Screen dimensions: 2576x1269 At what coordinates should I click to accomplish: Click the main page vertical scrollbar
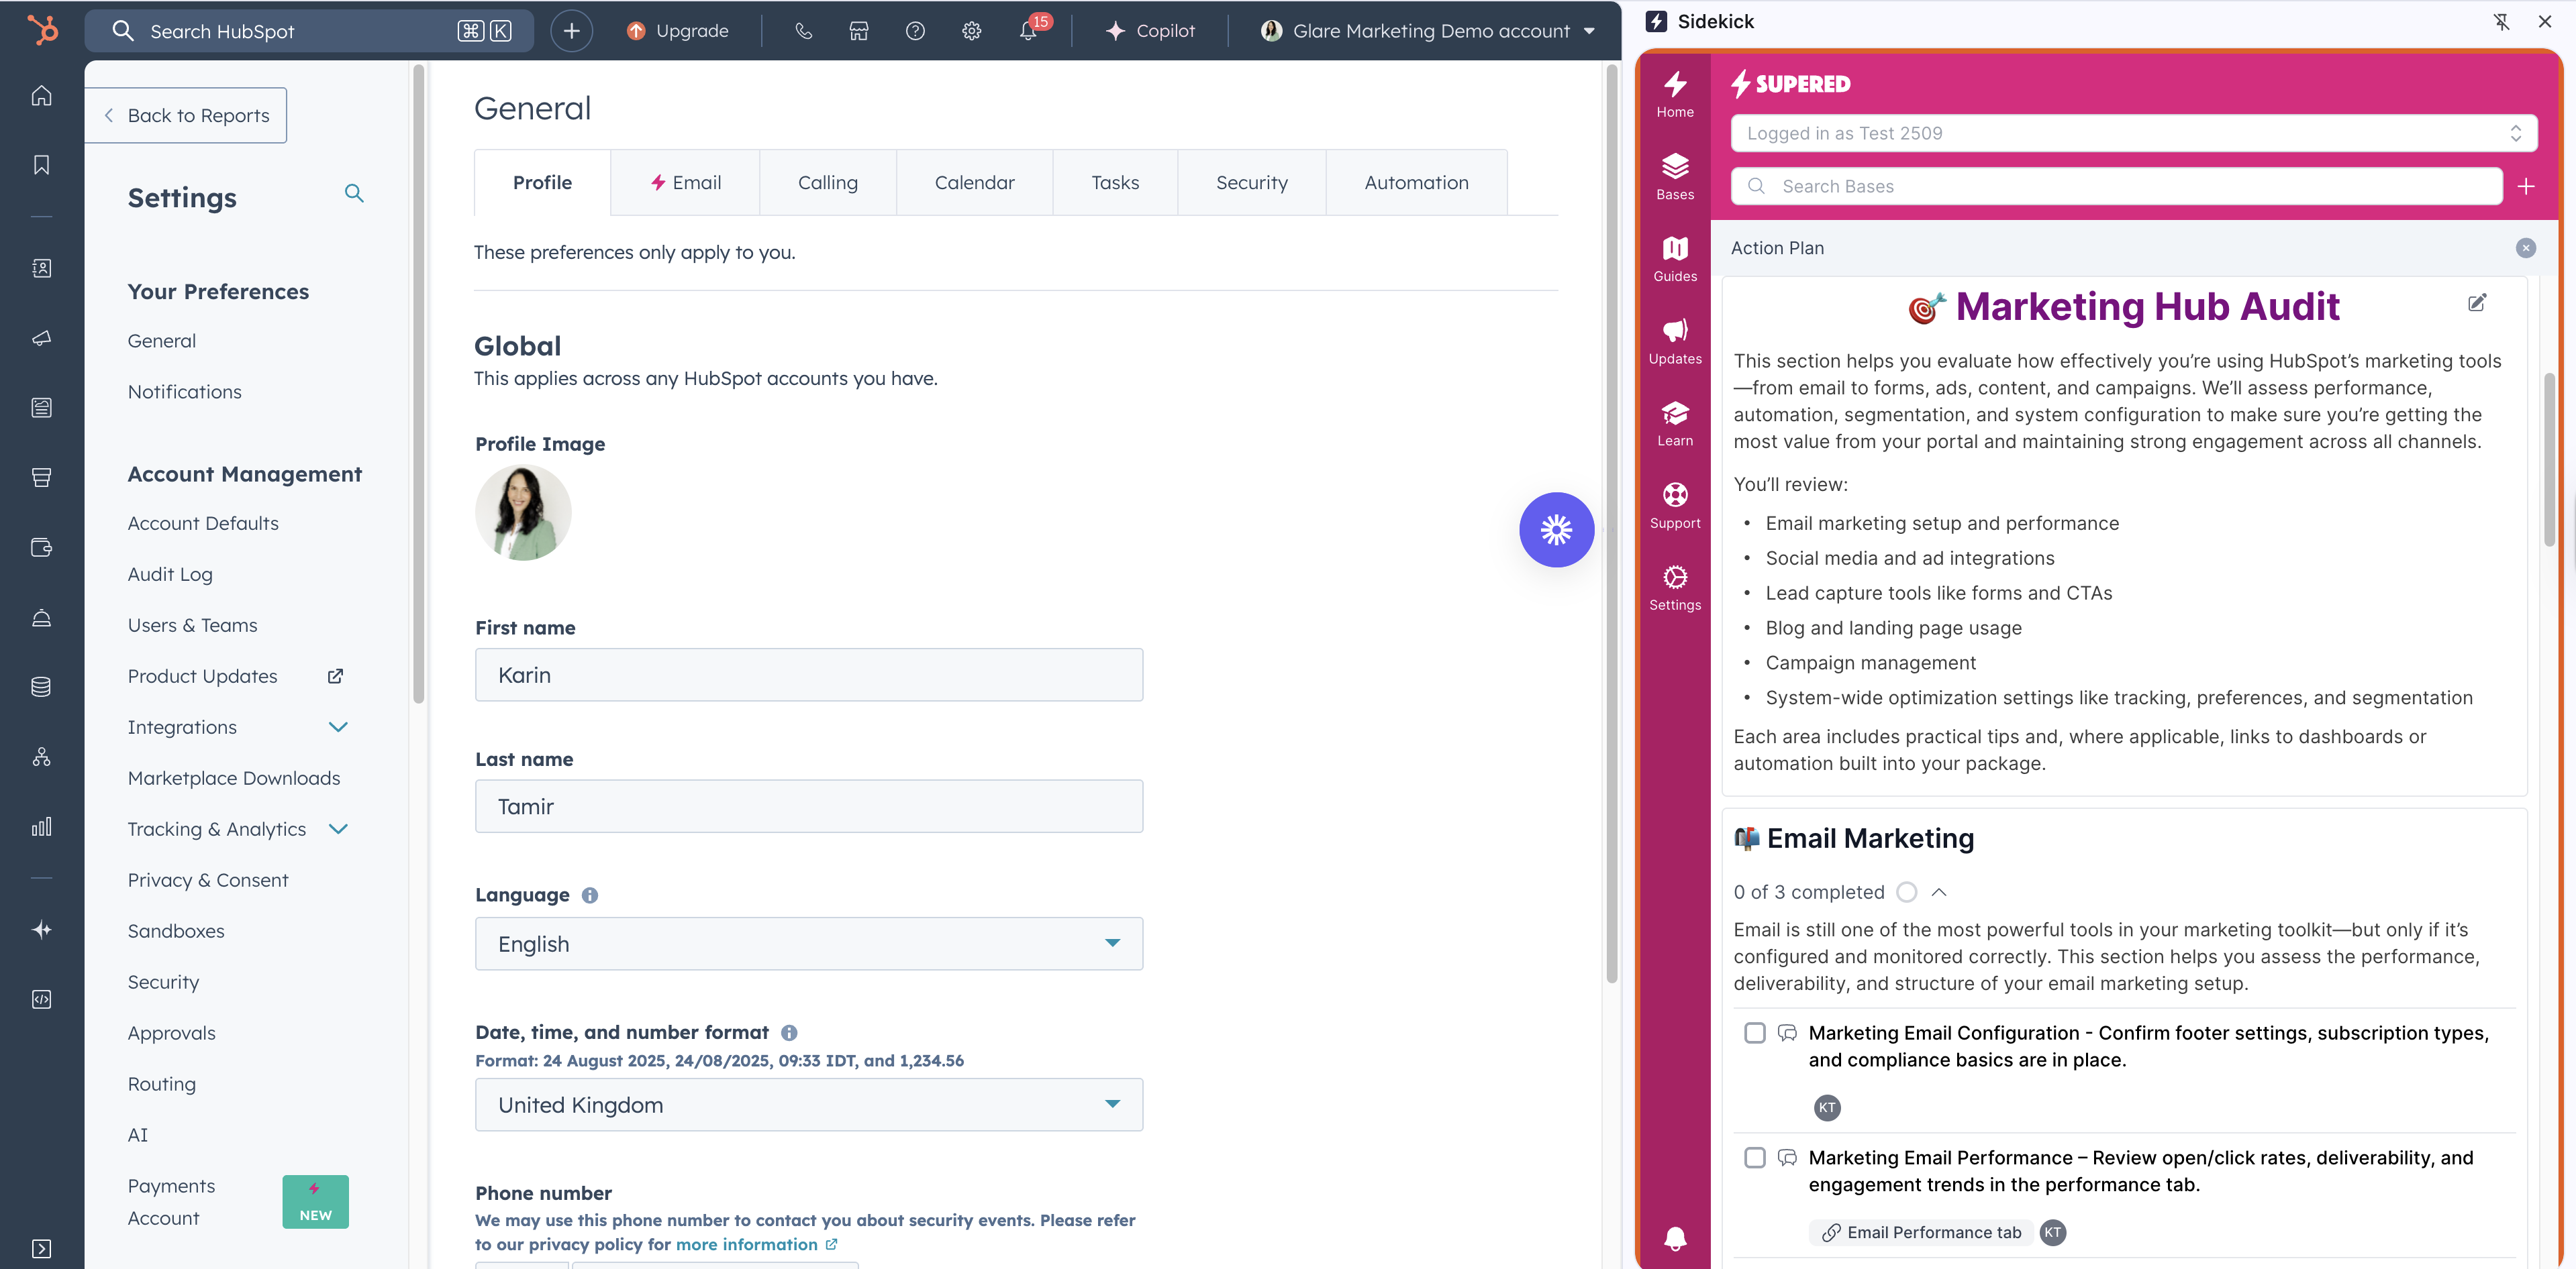[1611, 524]
